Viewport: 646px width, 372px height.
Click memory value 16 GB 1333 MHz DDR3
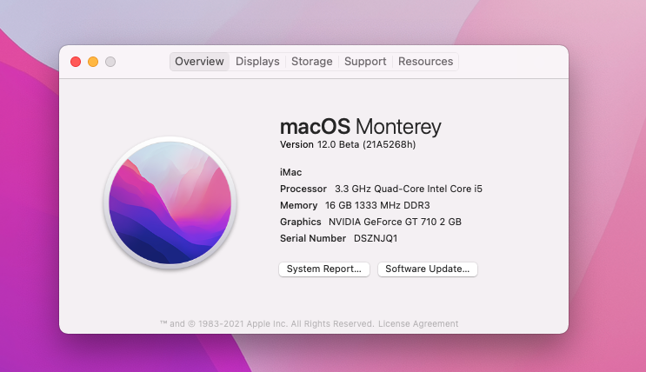(x=377, y=205)
